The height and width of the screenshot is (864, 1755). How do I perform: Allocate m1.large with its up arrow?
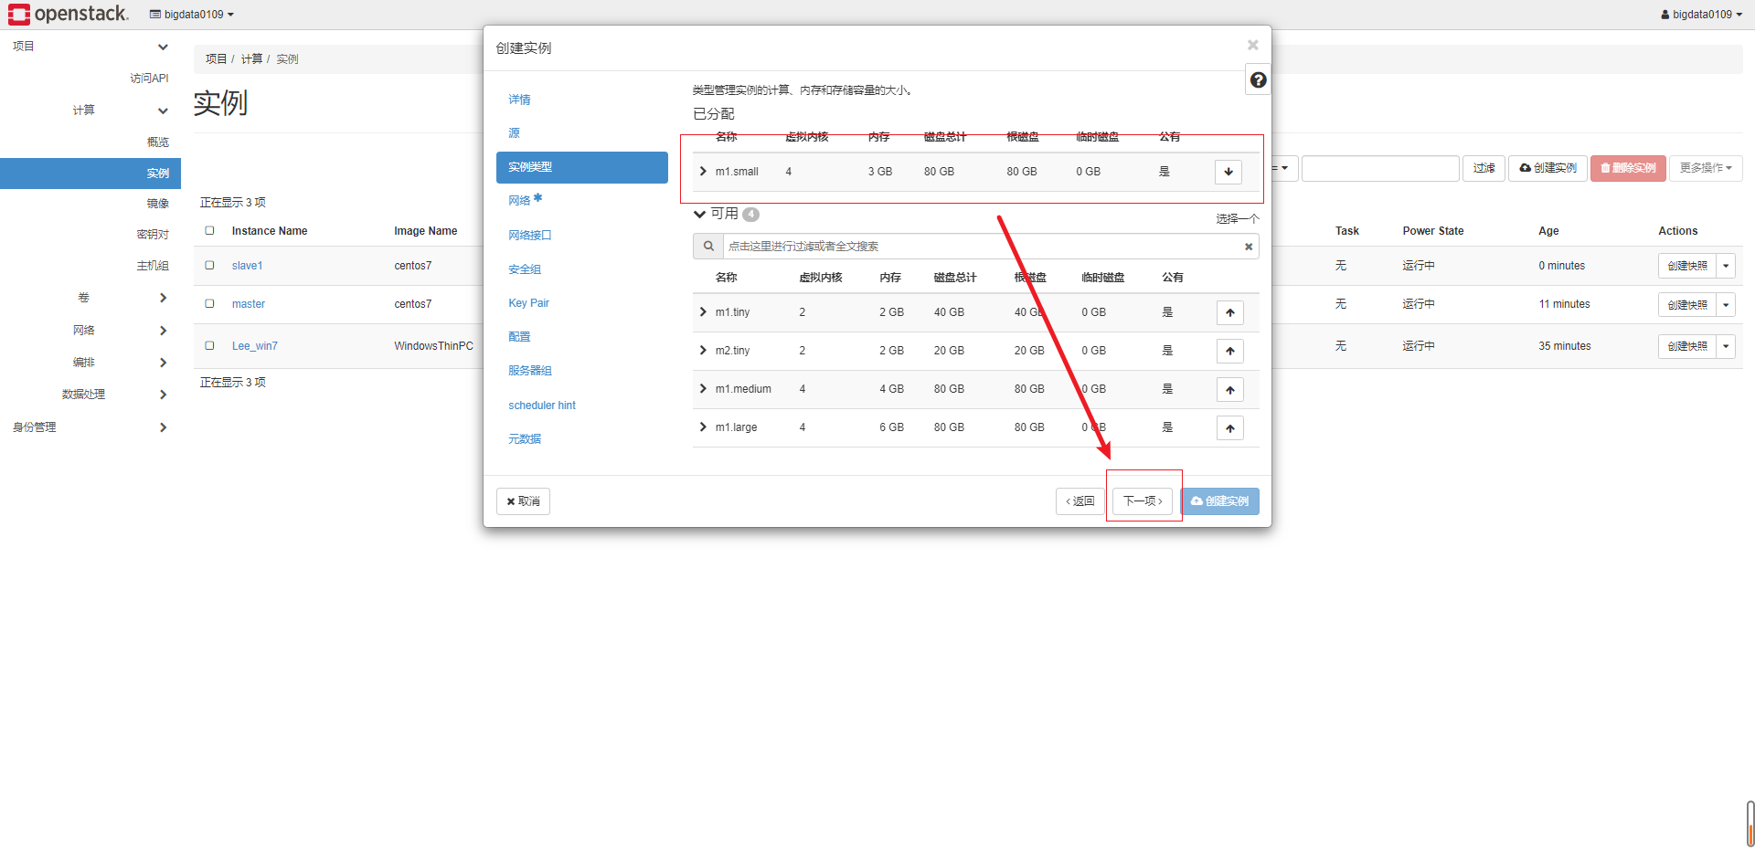click(x=1230, y=428)
